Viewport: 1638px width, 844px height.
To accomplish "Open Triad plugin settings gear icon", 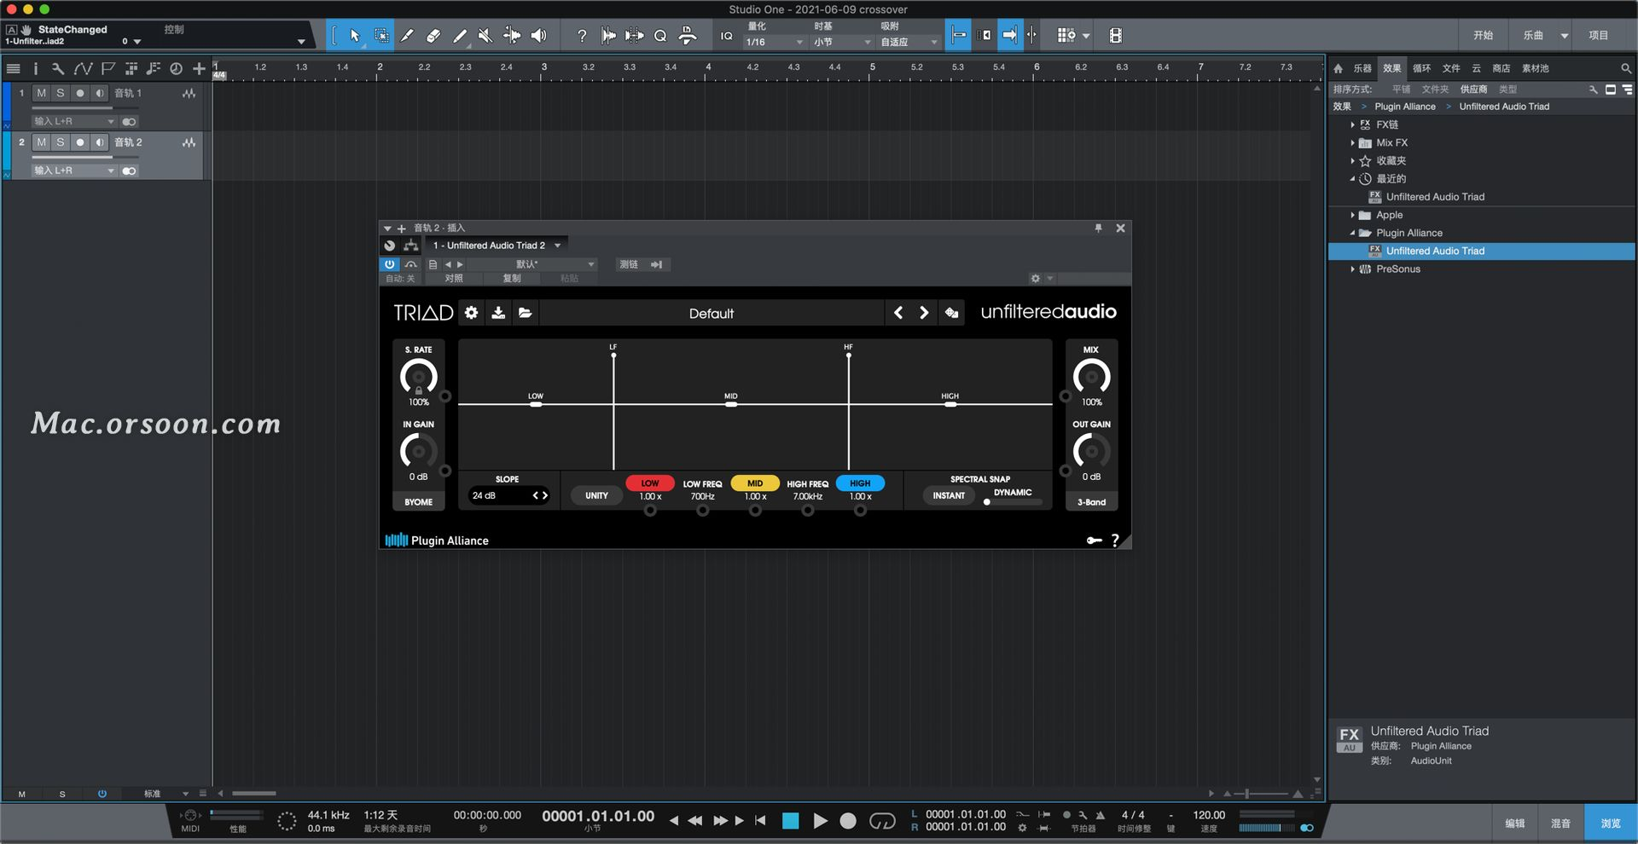I will click(471, 313).
